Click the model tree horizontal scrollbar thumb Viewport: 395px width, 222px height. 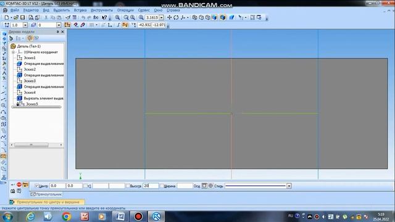coord(31,145)
